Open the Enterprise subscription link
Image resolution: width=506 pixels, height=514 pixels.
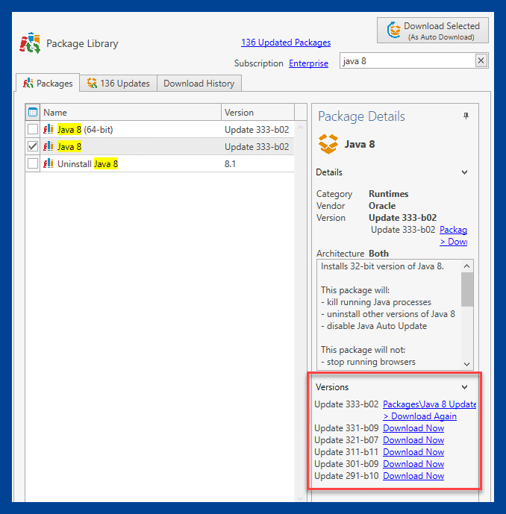(x=308, y=63)
